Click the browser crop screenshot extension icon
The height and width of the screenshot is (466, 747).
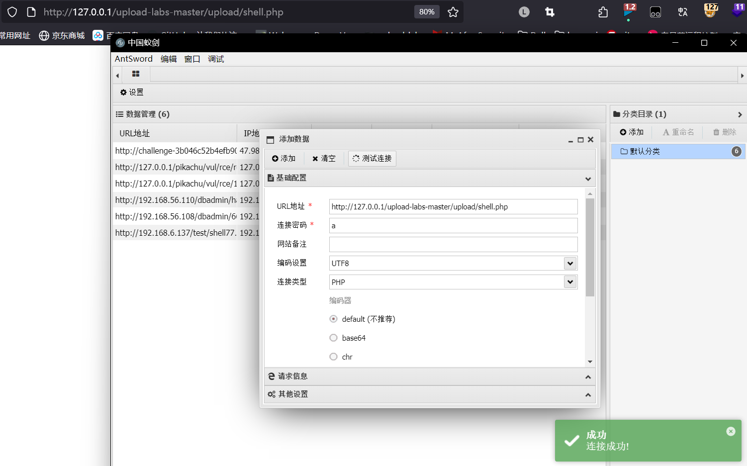click(550, 12)
